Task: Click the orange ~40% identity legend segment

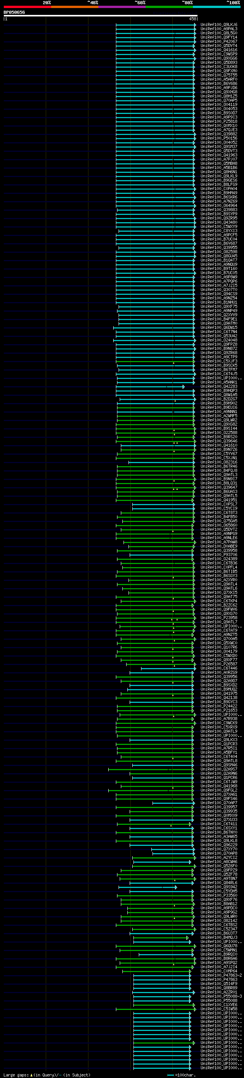Action: 75,7
